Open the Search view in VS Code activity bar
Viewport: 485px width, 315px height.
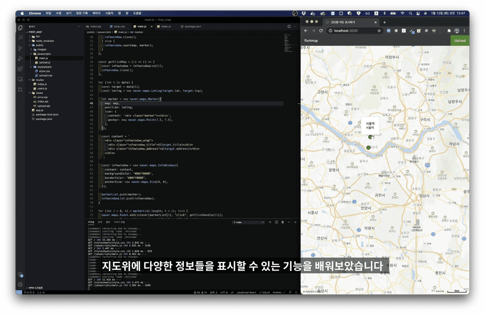[x=20, y=38]
